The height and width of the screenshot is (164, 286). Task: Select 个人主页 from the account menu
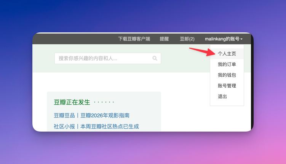tap(227, 54)
